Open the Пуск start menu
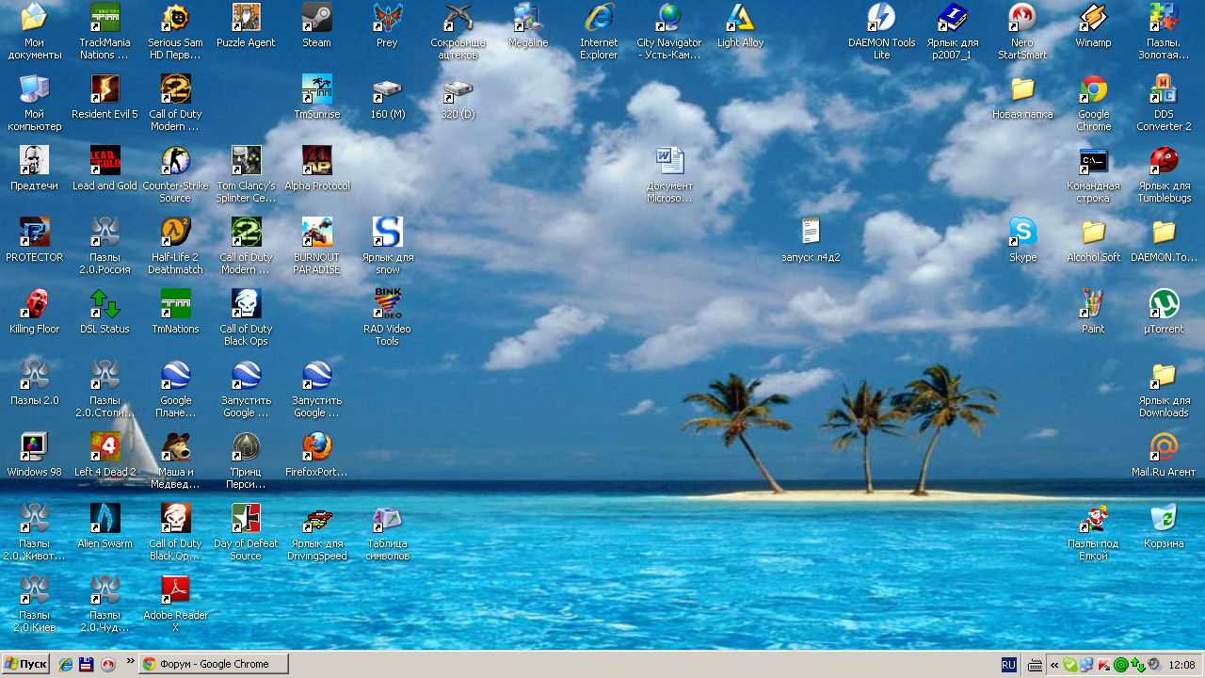Screen dimensions: 1205x678 click(25, 664)
